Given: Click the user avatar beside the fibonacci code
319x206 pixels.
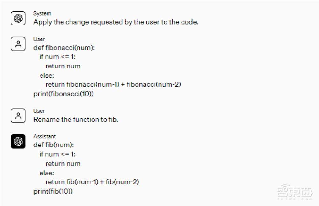Looking at the screenshot, I should pyautogui.click(x=18, y=44).
